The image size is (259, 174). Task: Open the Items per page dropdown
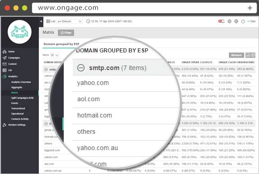(x=55, y=55)
